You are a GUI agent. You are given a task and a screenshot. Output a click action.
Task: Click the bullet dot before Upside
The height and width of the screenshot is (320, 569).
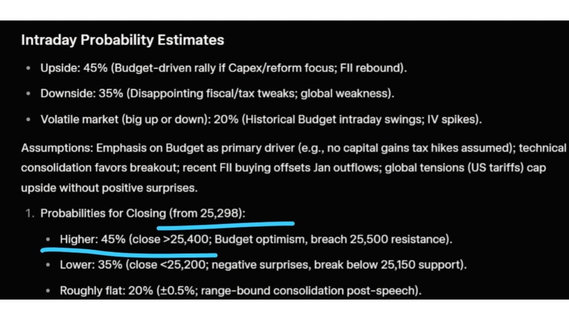pos(29,68)
